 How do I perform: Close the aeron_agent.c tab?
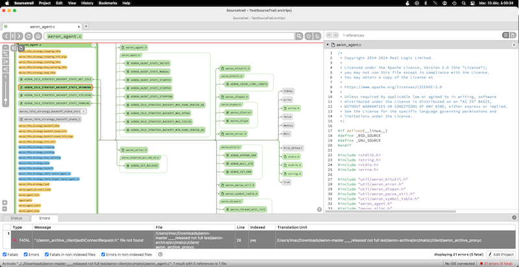[x=78, y=27]
